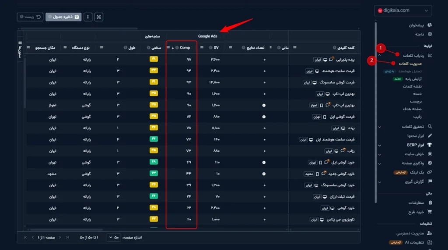The height and width of the screenshot is (250, 448).
Task: Click the Comp value ۹۸ in first row
Action: click(189, 60)
